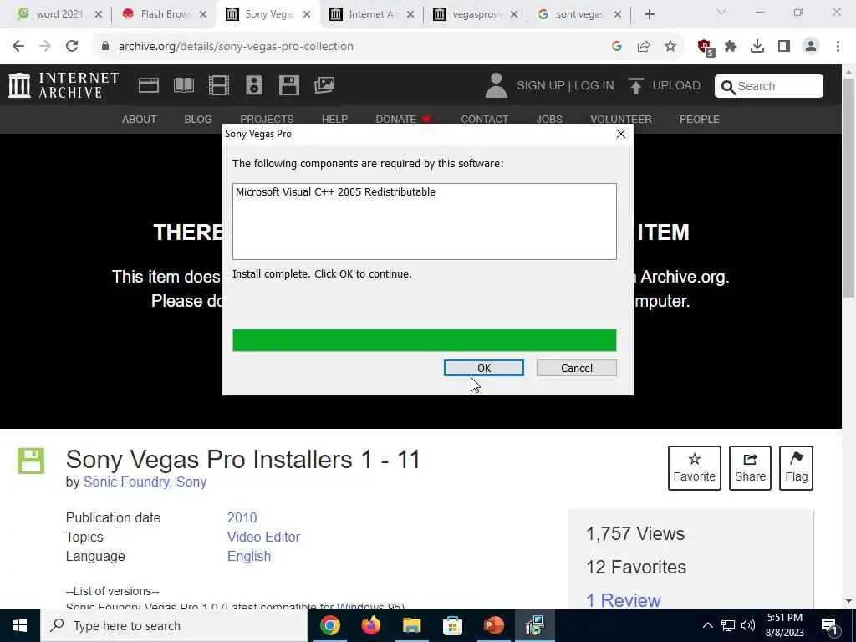Open the Video Editor topic link

click(x=263, y=538)
